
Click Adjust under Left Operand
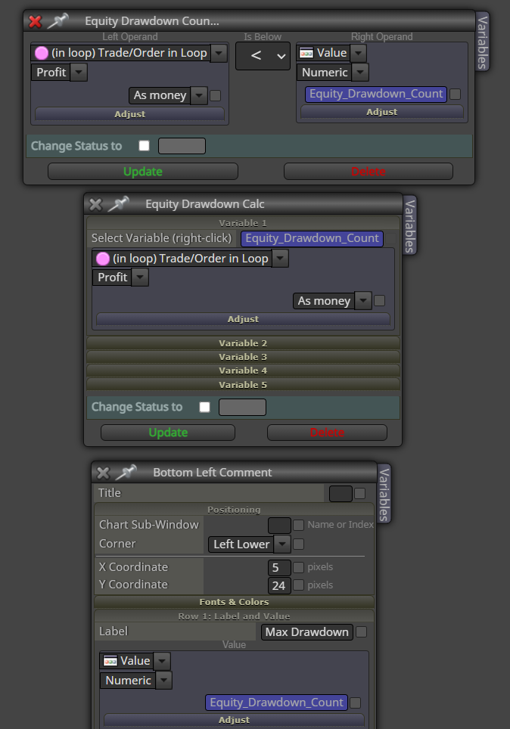coord(130,114)
